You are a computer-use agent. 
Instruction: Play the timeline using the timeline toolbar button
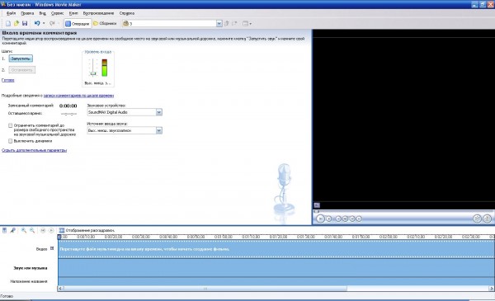click(x=51, y=231)
